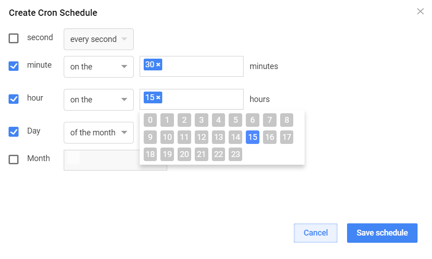Expand the hour 'on the' dropdown
Viewport: 432px width, 259px height.
coord(99,100)
